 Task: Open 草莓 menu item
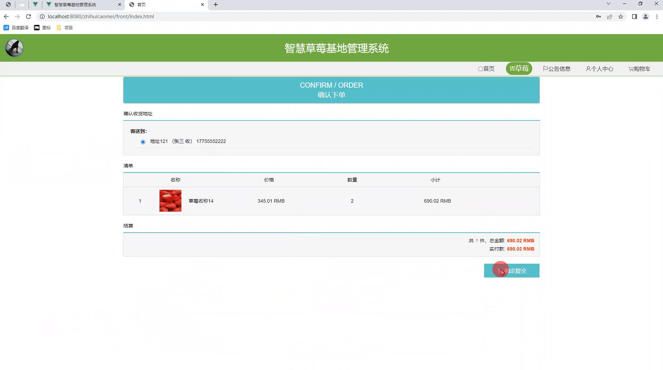coord(519,69)
